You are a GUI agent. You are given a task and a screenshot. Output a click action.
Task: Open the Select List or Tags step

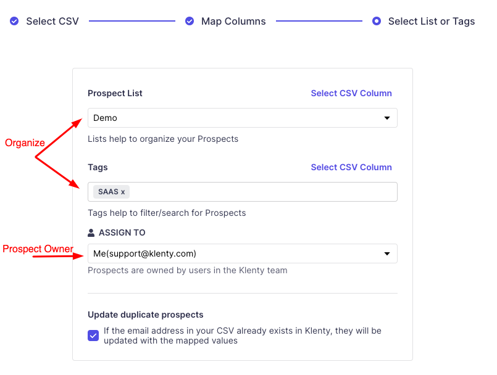coord(431,21)
